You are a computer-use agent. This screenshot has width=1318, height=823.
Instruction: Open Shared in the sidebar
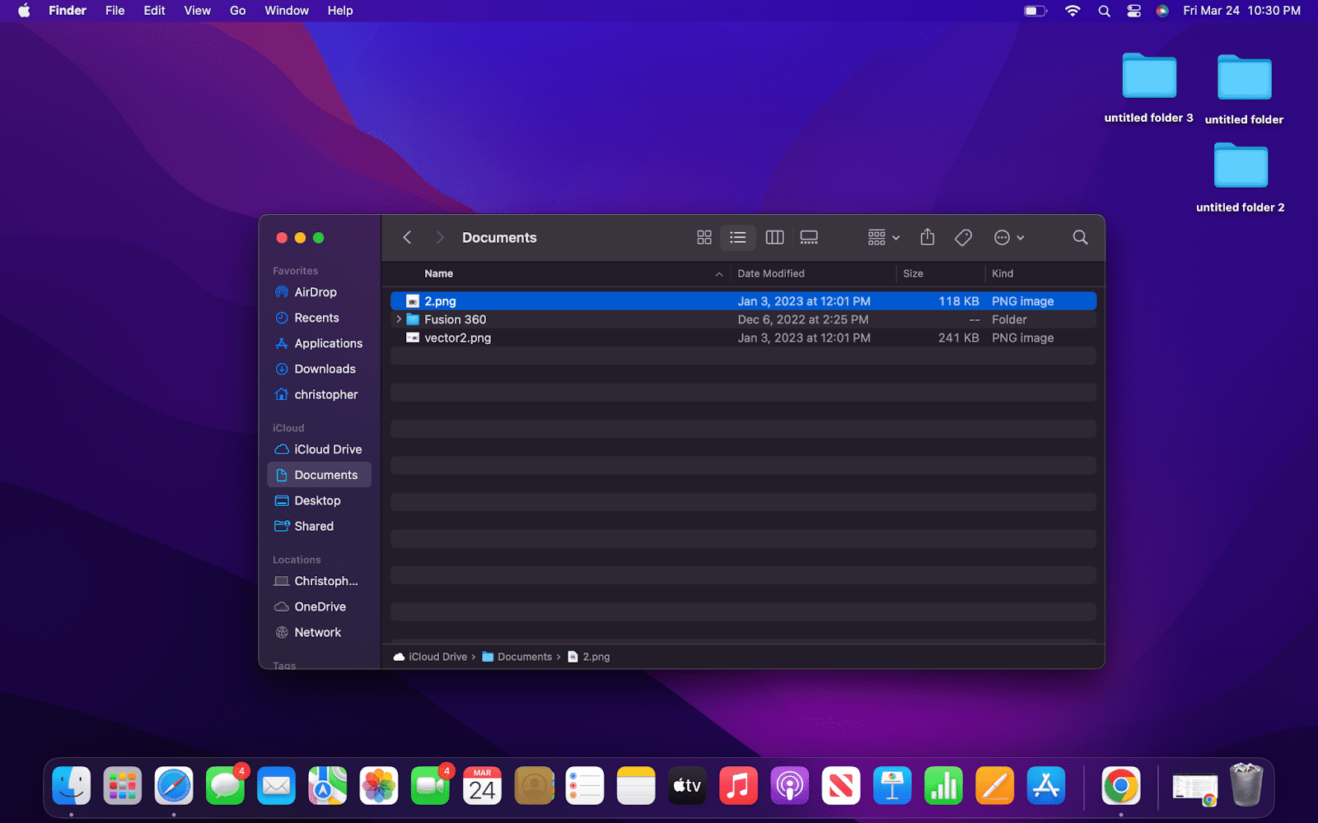[319, 526]
